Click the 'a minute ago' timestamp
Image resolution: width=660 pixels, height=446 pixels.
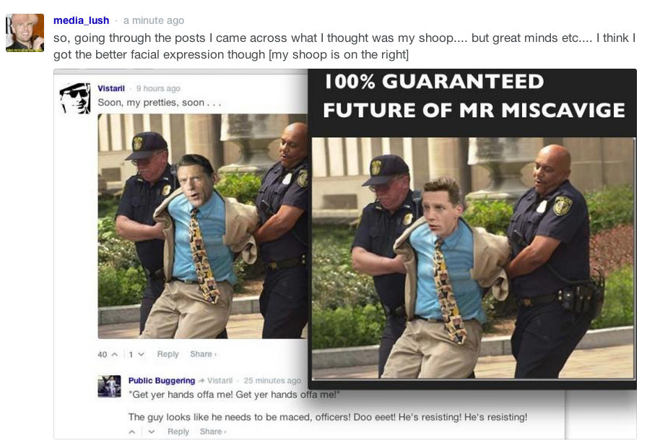(x=154, y=20)
